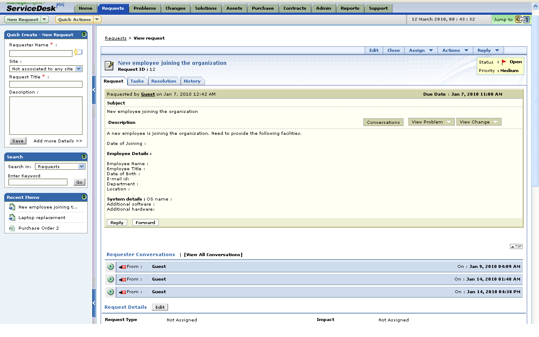The width and height of the screenshot is (539, 337).
Task: Collapse the Search panel header icon
Action: [x=84, y=157]
